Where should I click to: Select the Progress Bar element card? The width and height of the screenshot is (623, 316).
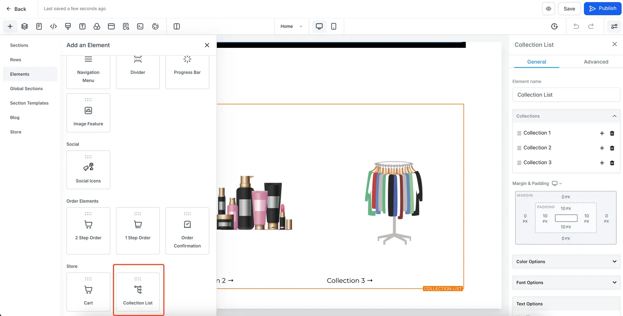[187, 72]
